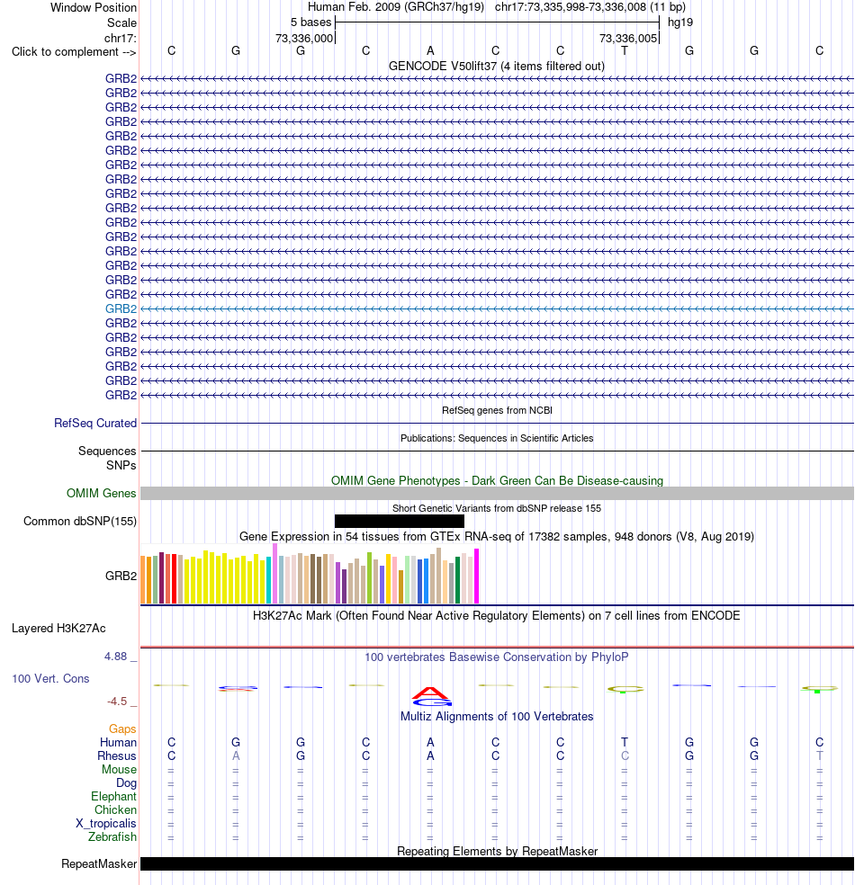Open Common dbSNP(155) track label
This screenshot has height=885, width=855.
pyautogui.click(x=79, y=521)
